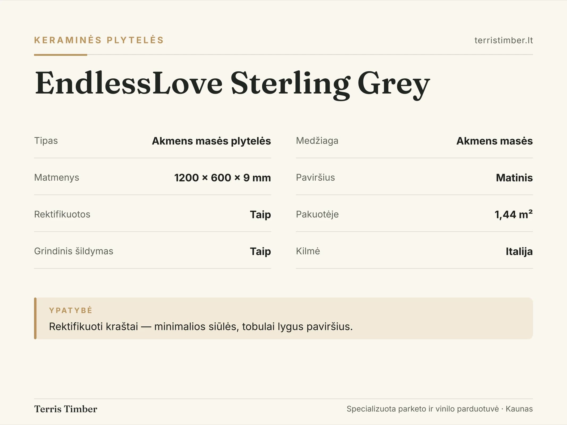This screenshot has width=567, height=425.
Task: Click the Akmens masės plytelės value
Action: [x=211, y=141]
